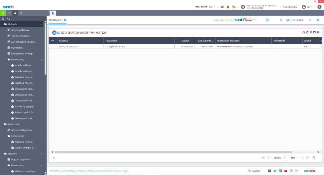324x175 pixels.
Task: Select cell 'ΑΚΑΔΗΜΑΙΚΗ ΠΕΡΙΟΔΟΣ 2020-2021'
Action: (x=243, y=47)
